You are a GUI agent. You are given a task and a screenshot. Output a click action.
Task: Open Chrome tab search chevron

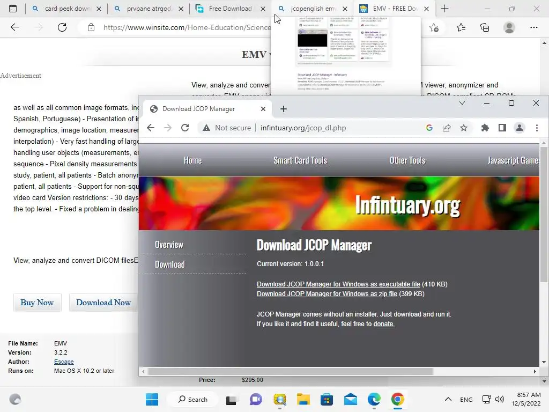coord(462,103)
